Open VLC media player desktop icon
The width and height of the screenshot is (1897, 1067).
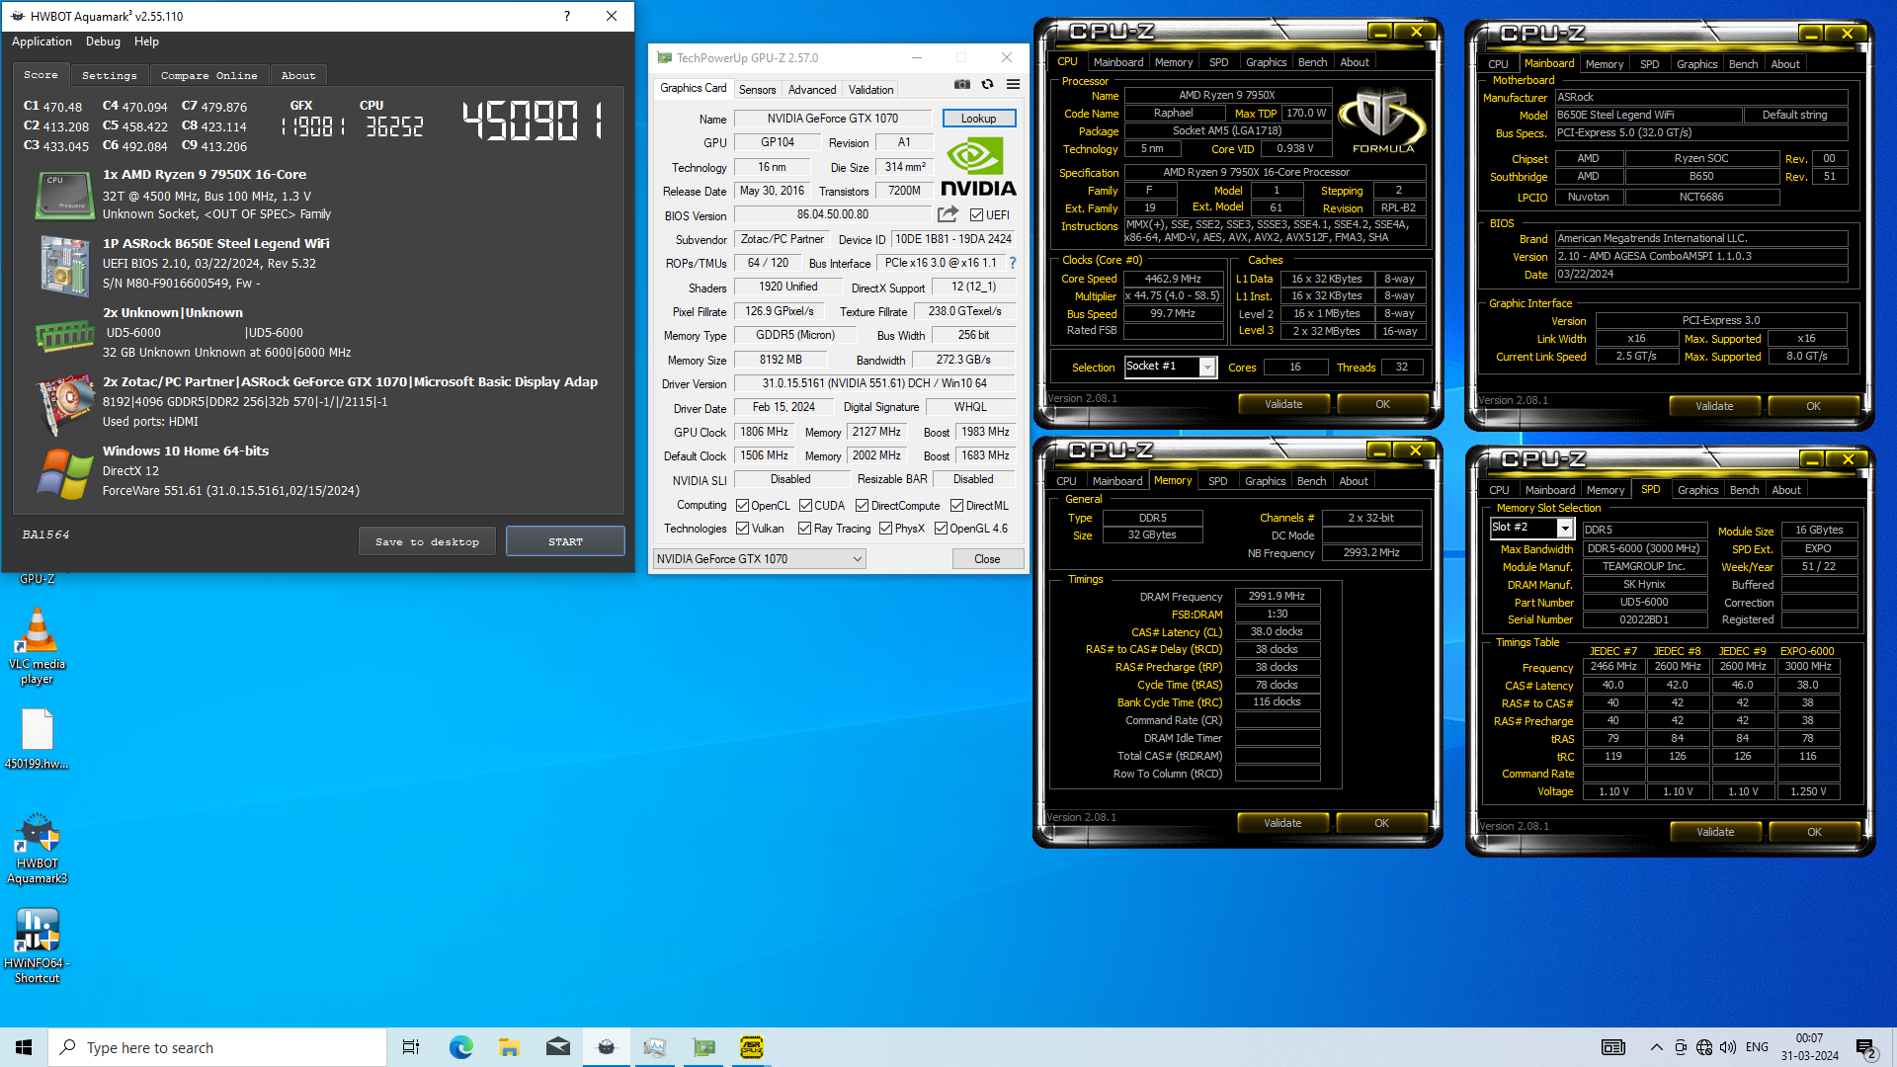(37, 646)
